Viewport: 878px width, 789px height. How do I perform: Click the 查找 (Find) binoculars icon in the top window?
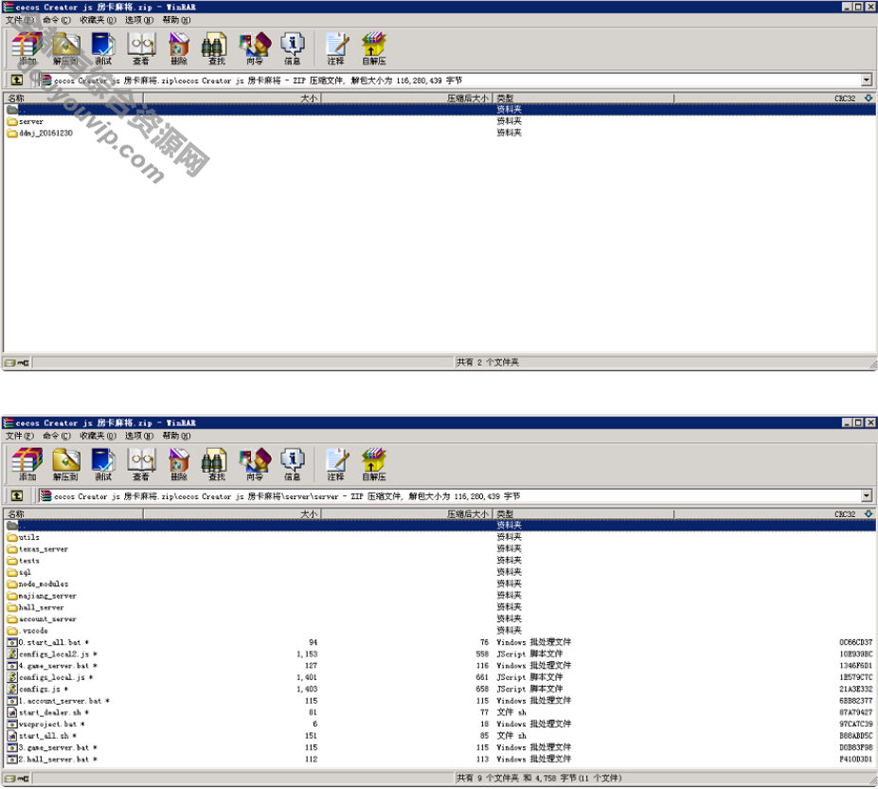point(216,48)
